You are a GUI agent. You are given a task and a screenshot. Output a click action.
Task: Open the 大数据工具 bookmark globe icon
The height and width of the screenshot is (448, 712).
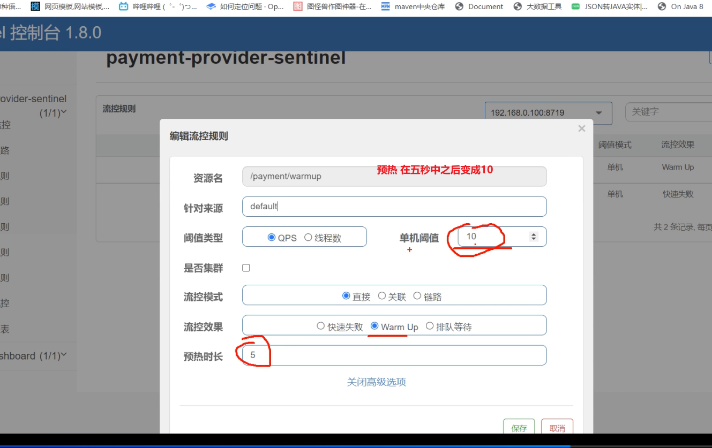click(518, 6)
